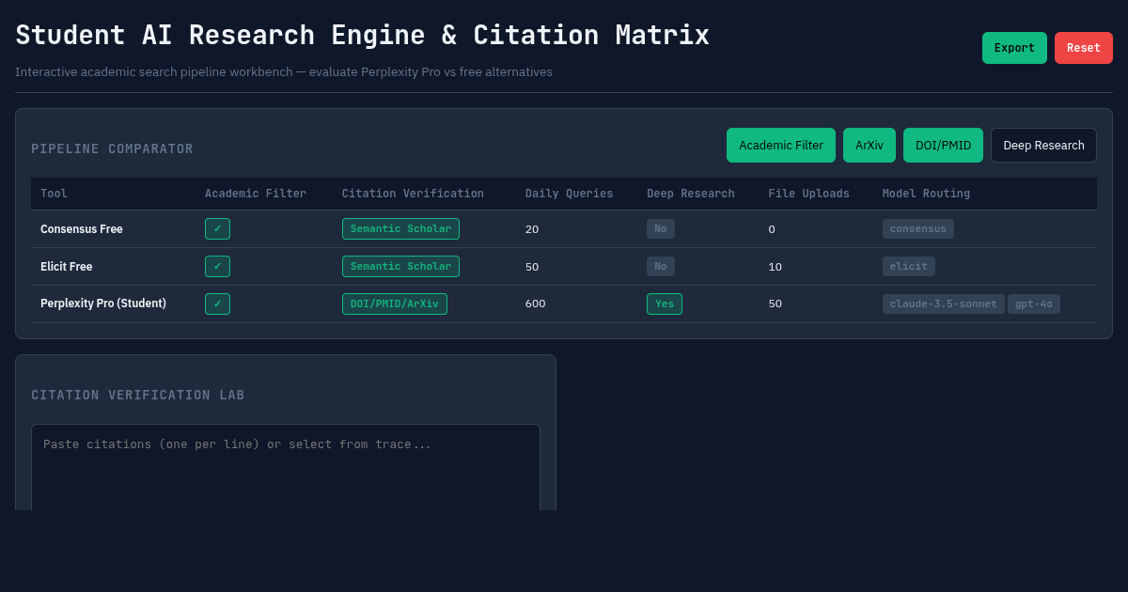Click the Elicit Free academic filter checkmark
1128x592 pixels.
coord(217,266)
